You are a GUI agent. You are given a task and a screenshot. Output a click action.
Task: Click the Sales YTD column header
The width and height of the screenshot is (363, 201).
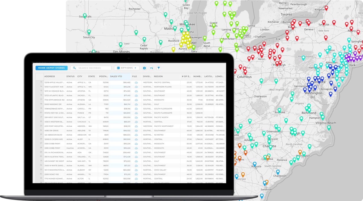click(116, 76)
